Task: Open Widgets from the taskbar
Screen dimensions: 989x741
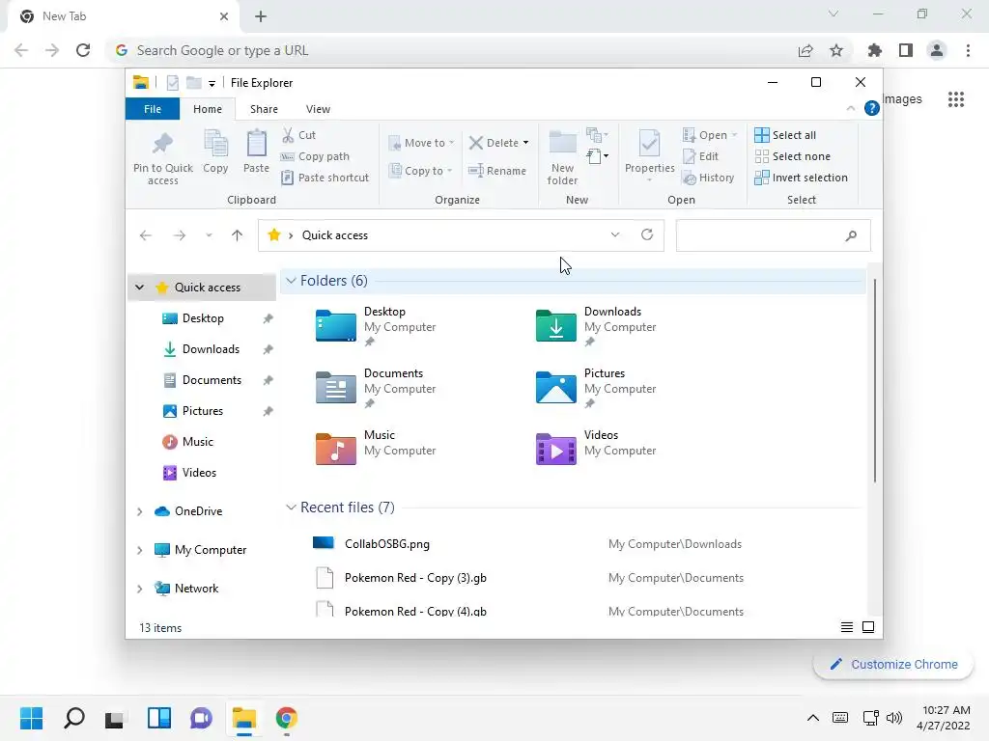Action: (x=159, y=718)
